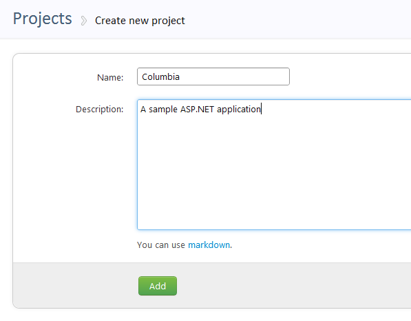Click the word ASP.NET in Description
Screen dimensions: 411x321
click(197, 109)
